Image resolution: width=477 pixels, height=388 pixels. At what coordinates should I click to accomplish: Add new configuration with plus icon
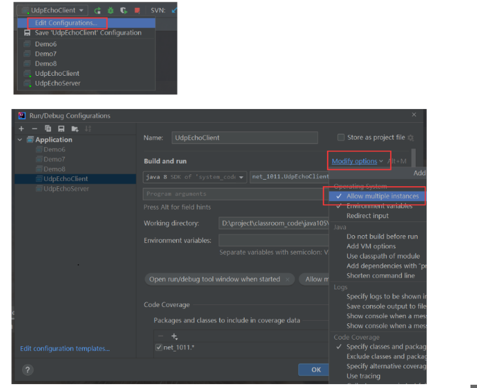tap(22, 129)
